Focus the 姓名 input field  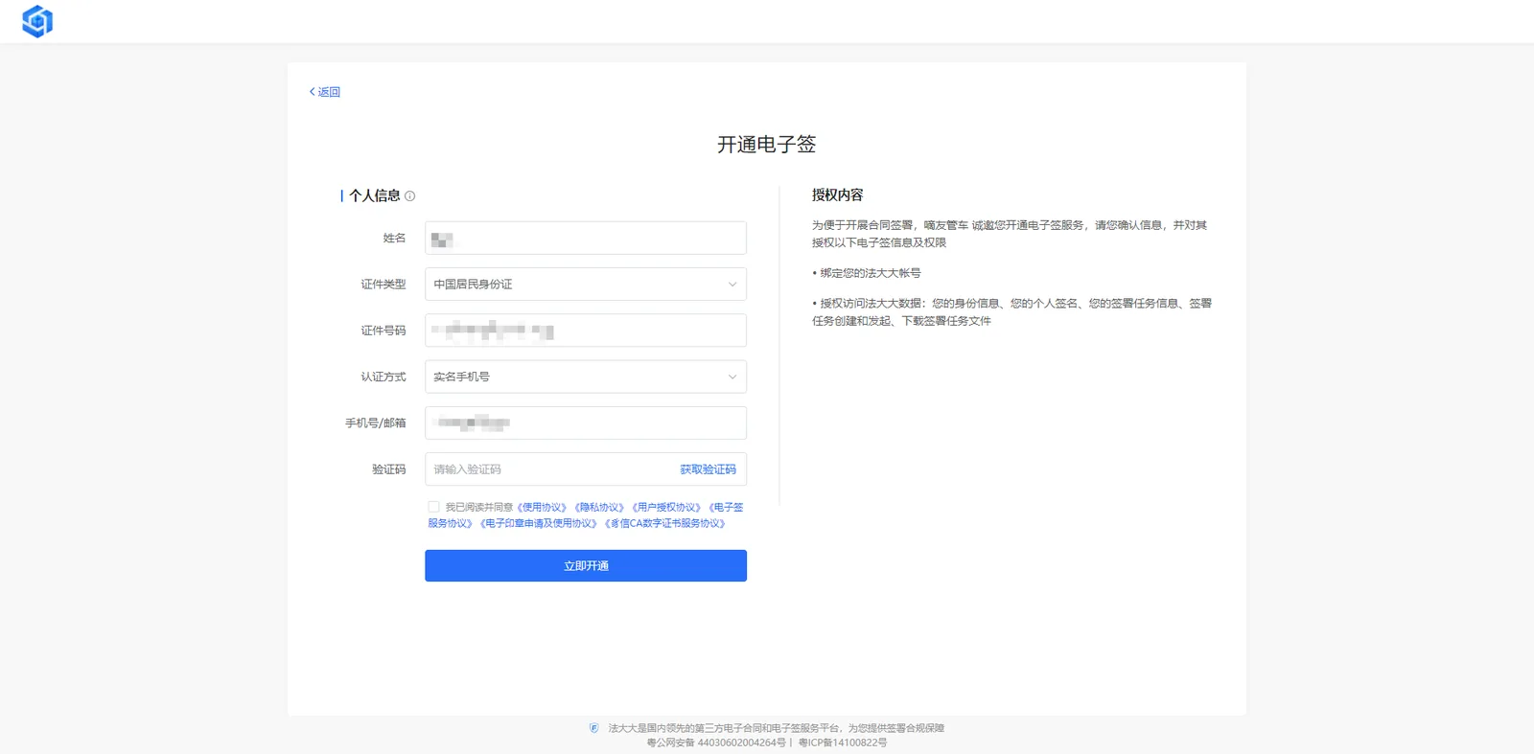click(586, 239)
